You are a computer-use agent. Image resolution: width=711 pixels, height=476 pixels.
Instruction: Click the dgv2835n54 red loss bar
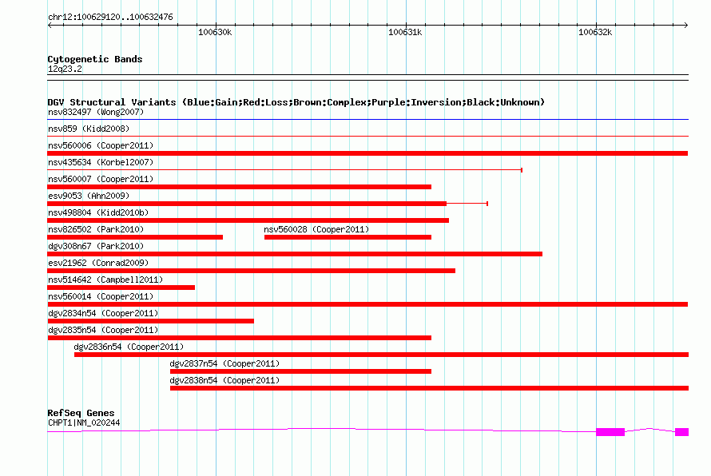[x=240, y=338]
